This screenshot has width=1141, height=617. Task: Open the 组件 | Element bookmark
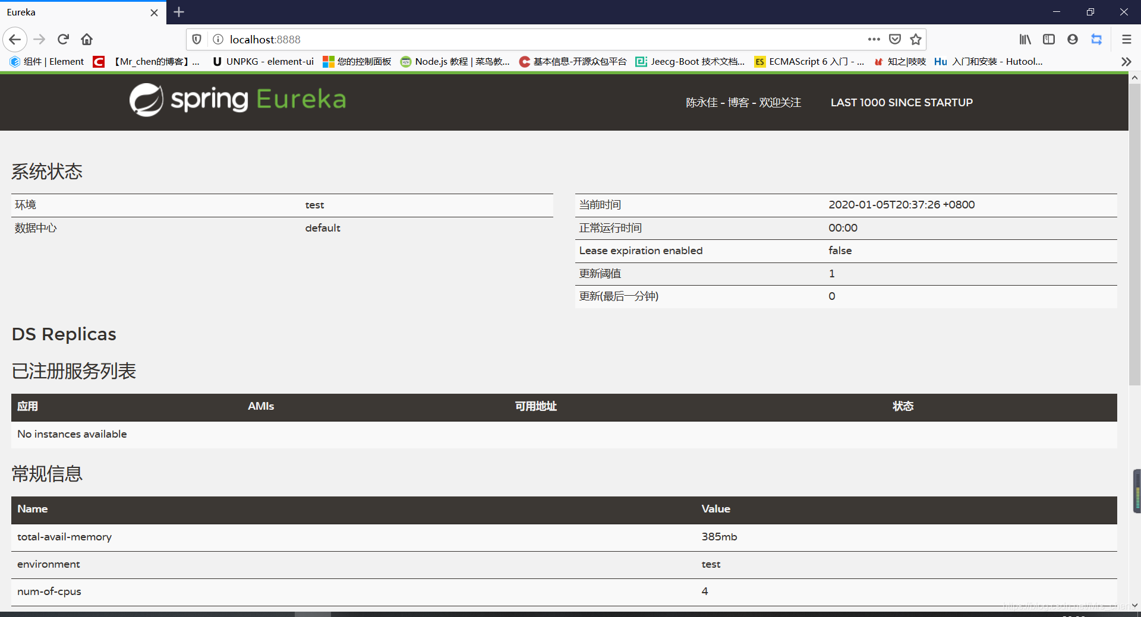47,62
